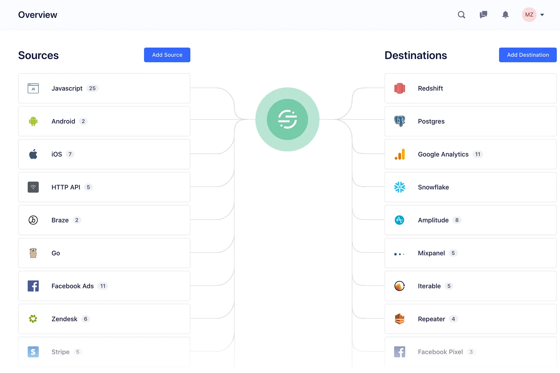Select the Iterable destination label
Viewport: 560px width, 373px height.
(x=429, y=286)
